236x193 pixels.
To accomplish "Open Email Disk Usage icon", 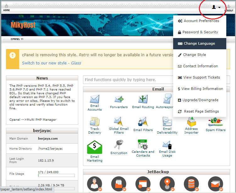I will point(167,145).
